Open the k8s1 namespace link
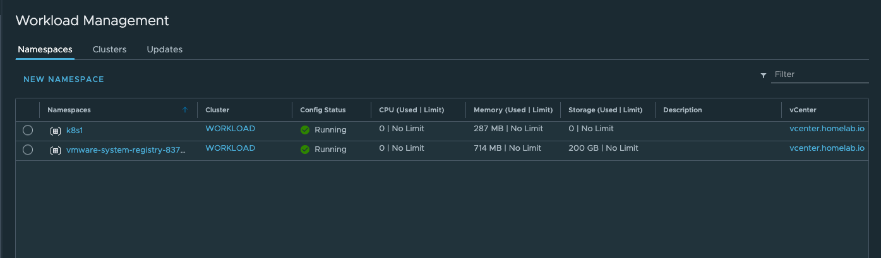Screen dimensions: 881x258 (75, 131)
